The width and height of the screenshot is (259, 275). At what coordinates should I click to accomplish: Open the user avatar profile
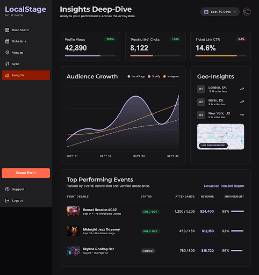[247, 12]
